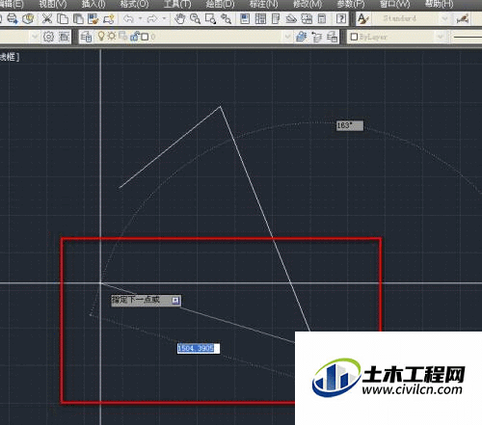The height and width of the screenshot is (425, 482).
Task: Open the Redo history dropdown arrow
Action: [164, 18]
